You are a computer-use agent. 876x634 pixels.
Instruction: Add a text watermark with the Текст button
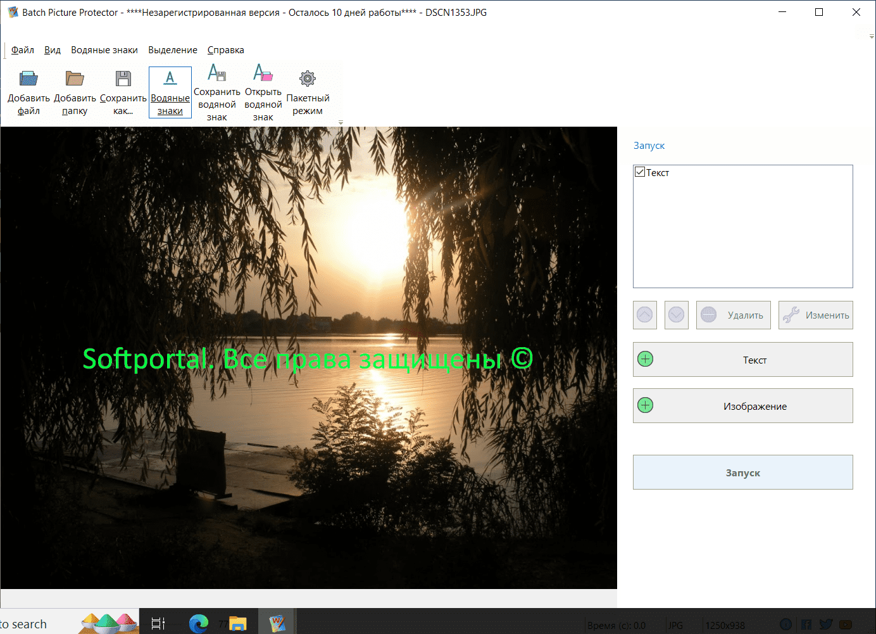click(743, 360)
